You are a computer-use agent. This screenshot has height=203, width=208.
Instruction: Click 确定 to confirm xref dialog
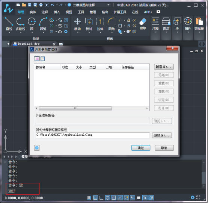[141, 148]
